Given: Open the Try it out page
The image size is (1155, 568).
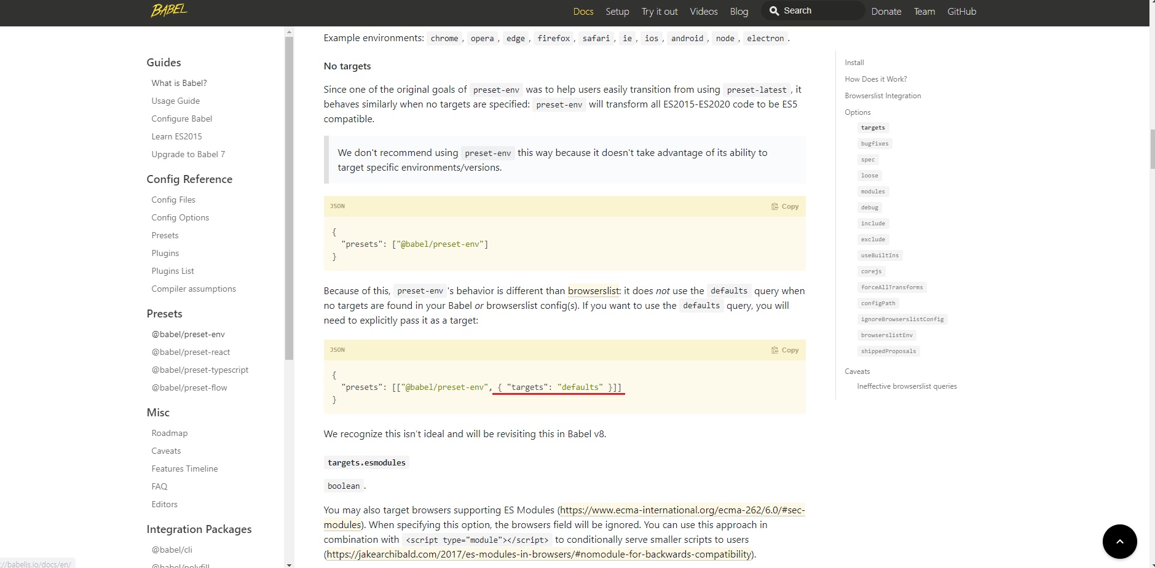Looking at the screenshot, I should pyautogui.click(x=659, y=12).
